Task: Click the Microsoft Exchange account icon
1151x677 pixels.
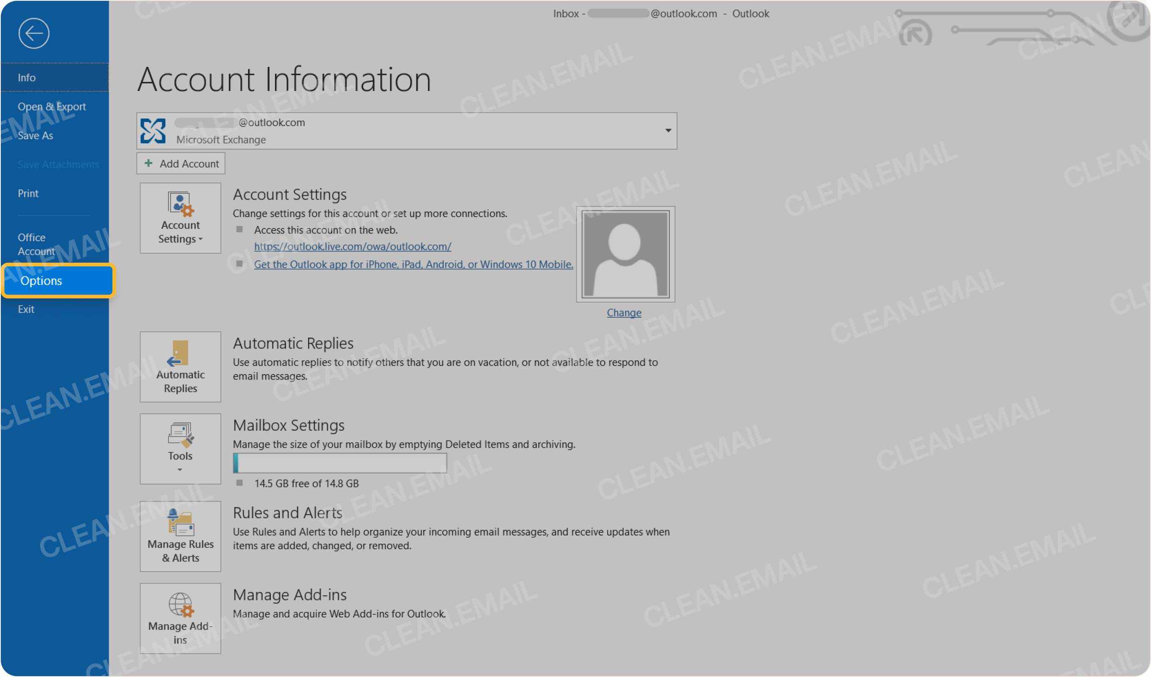Action: click(x=154, y=131)
